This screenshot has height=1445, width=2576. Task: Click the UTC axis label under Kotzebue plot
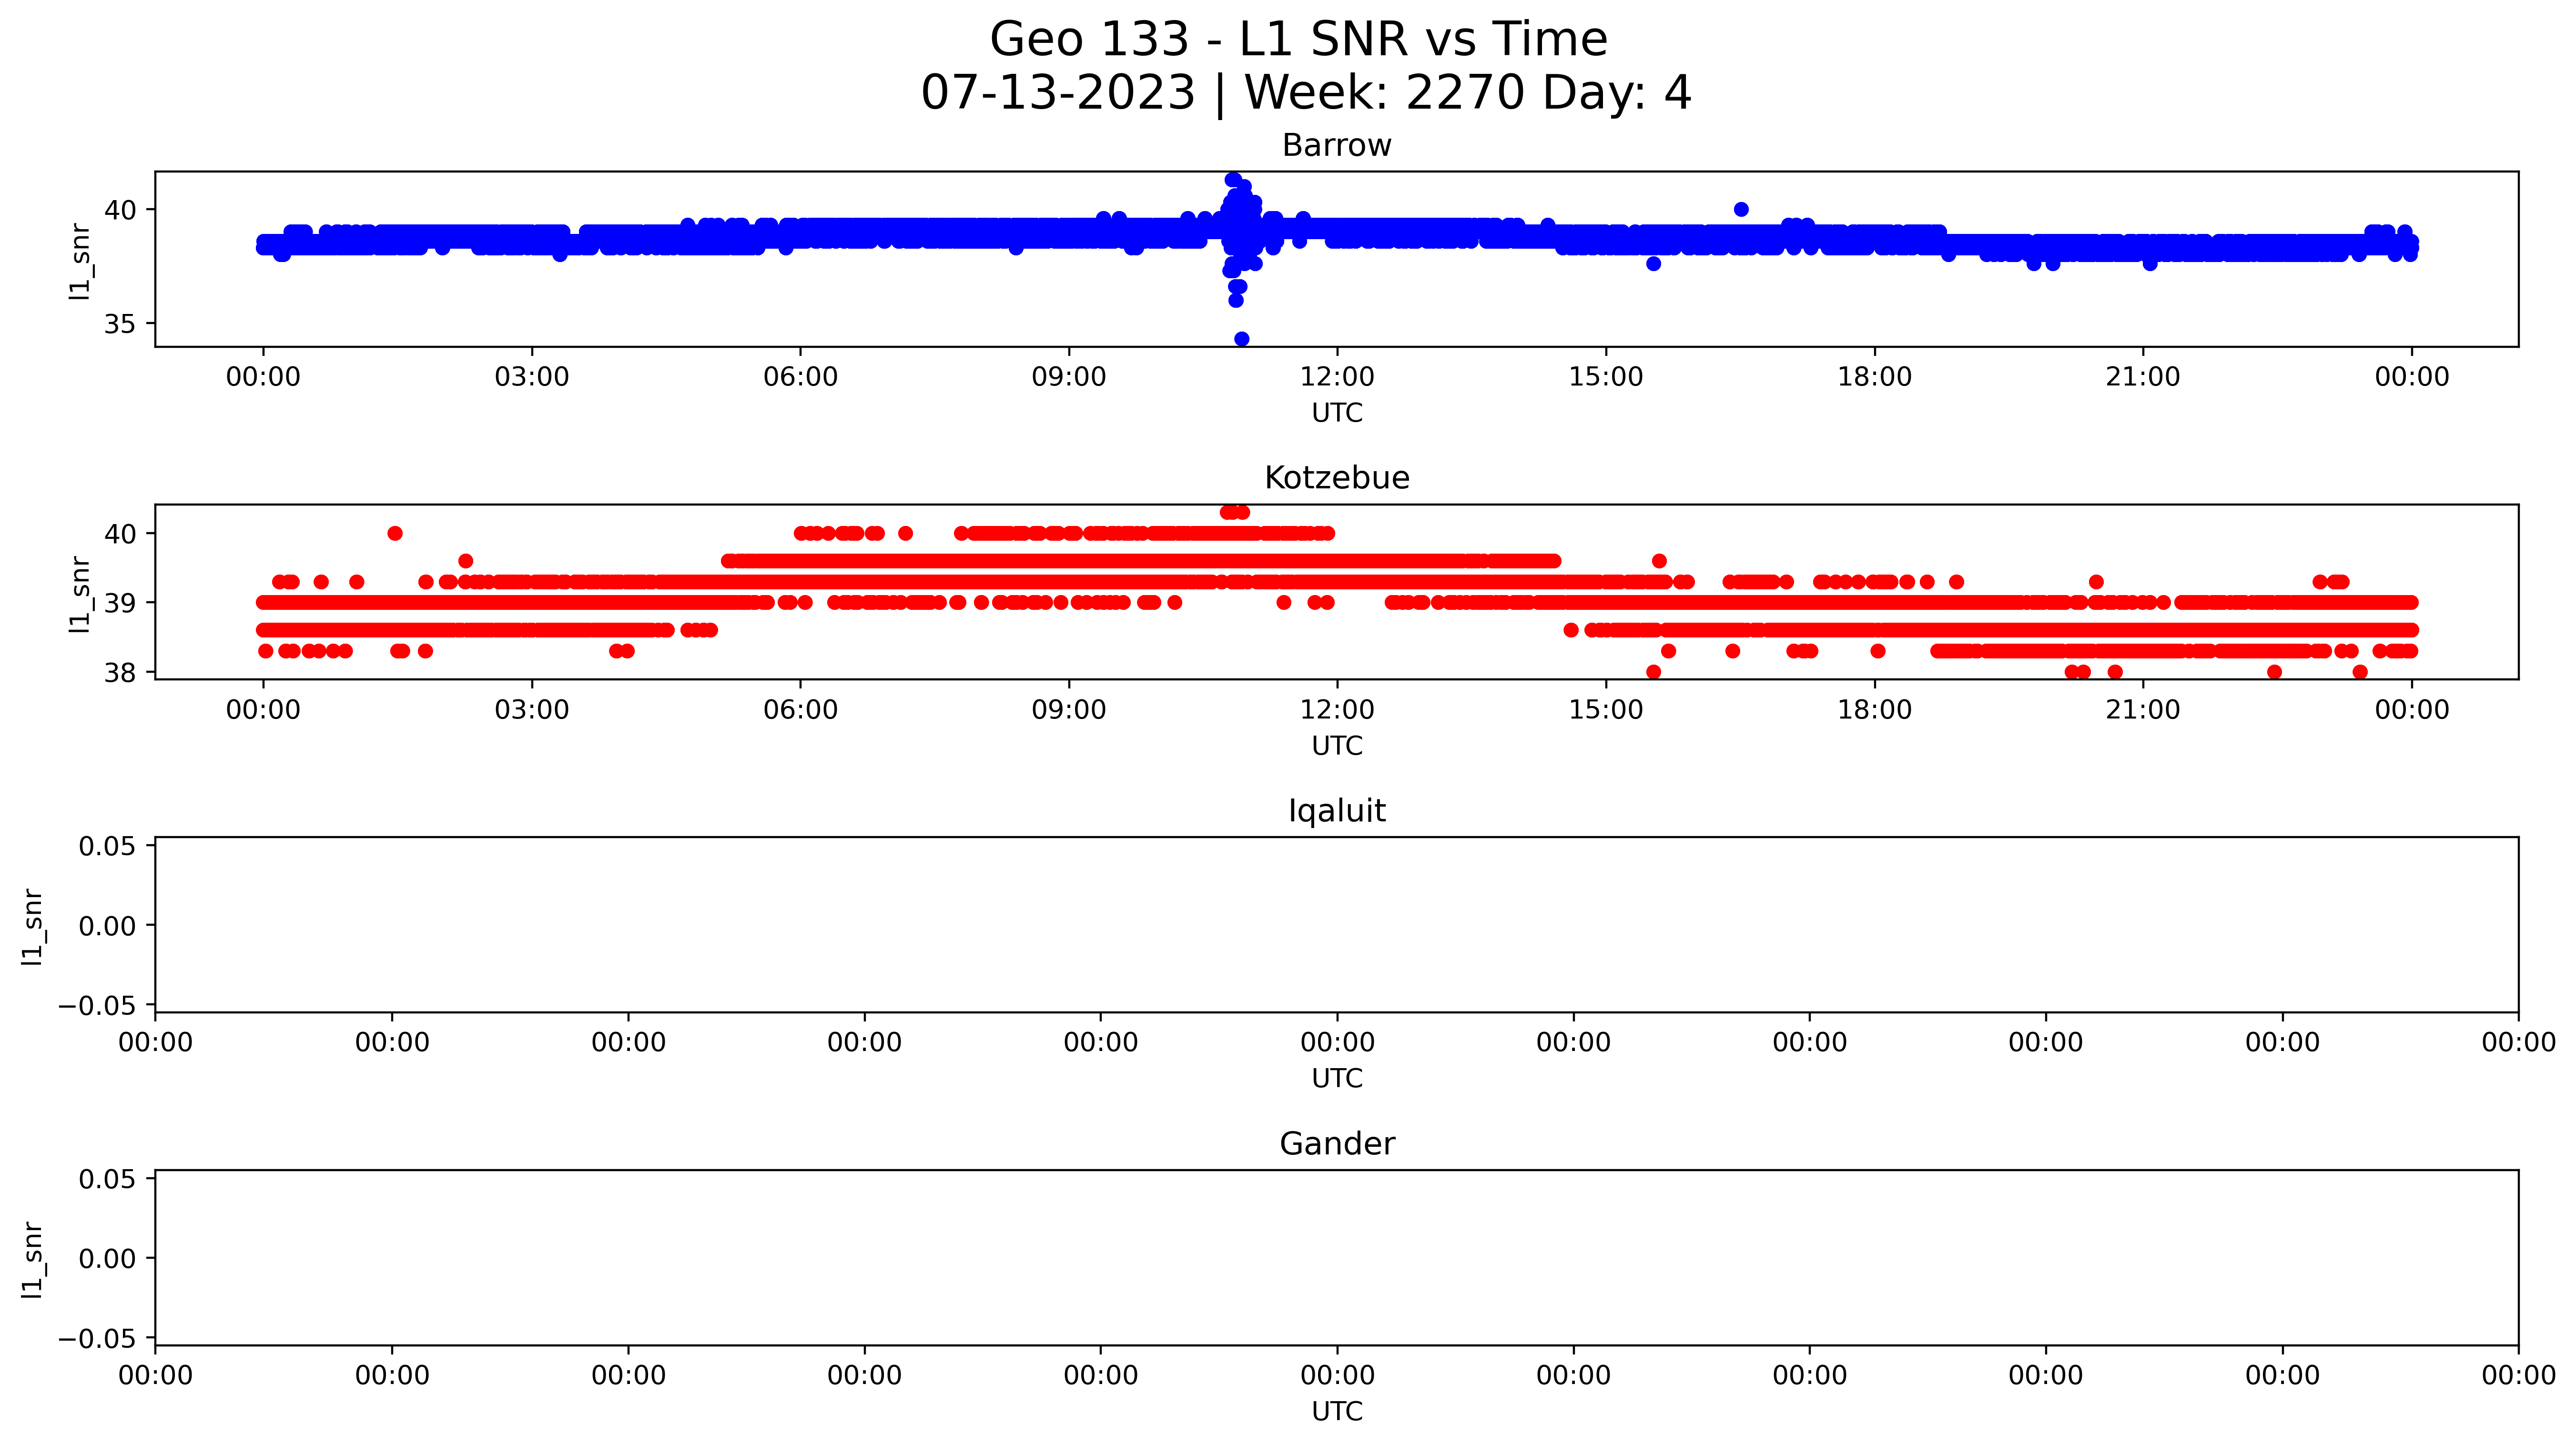tap(1336, 746)
